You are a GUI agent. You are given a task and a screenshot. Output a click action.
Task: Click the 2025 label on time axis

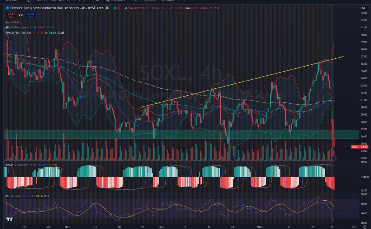[260, 227]
